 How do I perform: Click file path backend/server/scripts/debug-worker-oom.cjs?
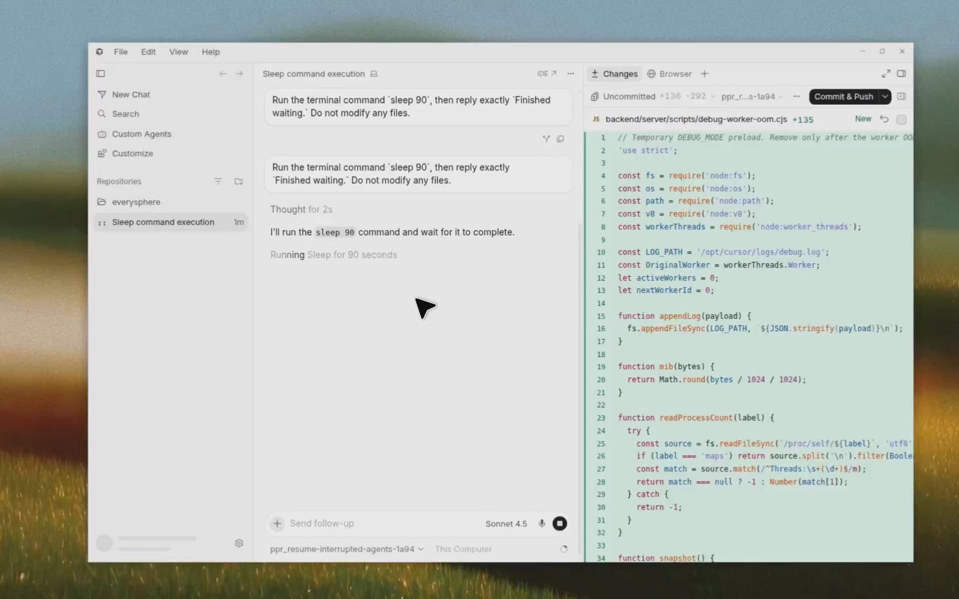(x=696, y=119)
